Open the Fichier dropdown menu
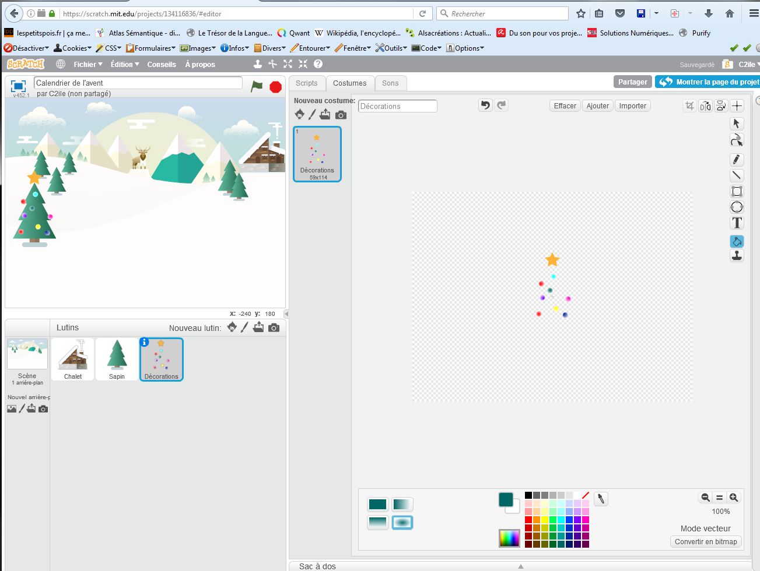 point(87,64)
